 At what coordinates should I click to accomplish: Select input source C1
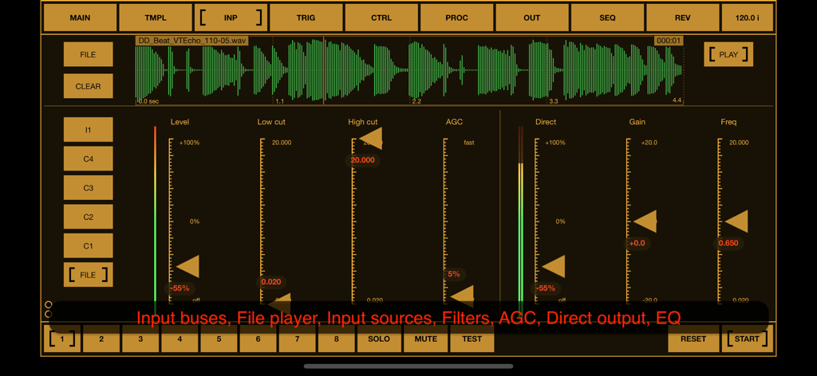pyautogui.click(x=88, y=246)
